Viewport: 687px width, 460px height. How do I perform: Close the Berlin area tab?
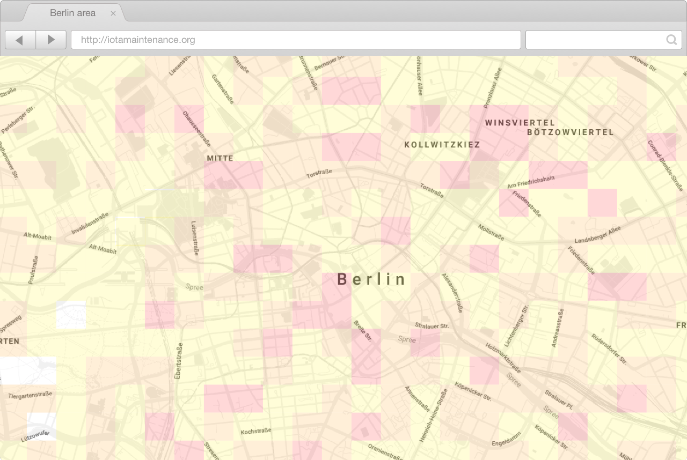[x=113, y=13]
